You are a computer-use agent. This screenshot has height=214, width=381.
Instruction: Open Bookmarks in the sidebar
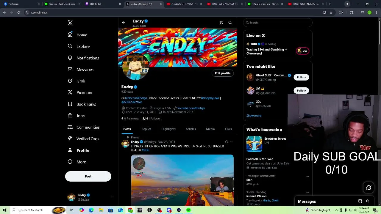(82, 104)
